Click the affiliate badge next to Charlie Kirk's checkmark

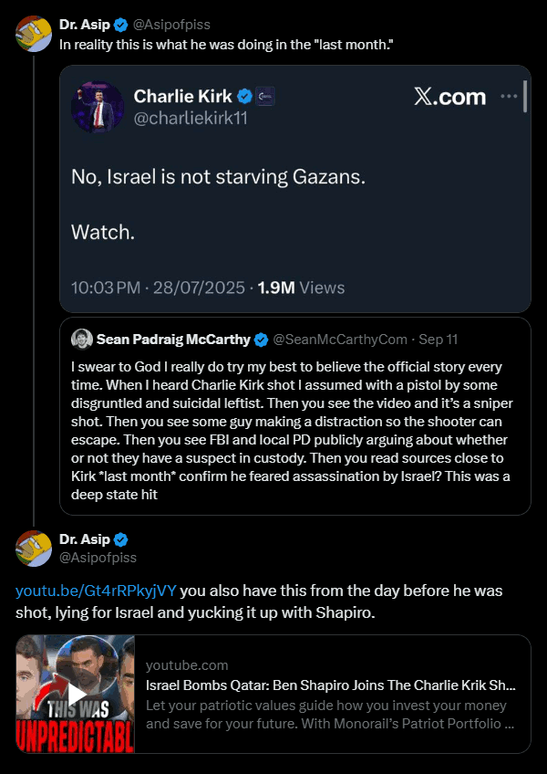tap(265, 96)
